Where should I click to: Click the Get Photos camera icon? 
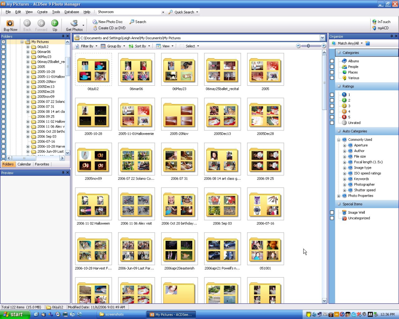pos(74,24)
